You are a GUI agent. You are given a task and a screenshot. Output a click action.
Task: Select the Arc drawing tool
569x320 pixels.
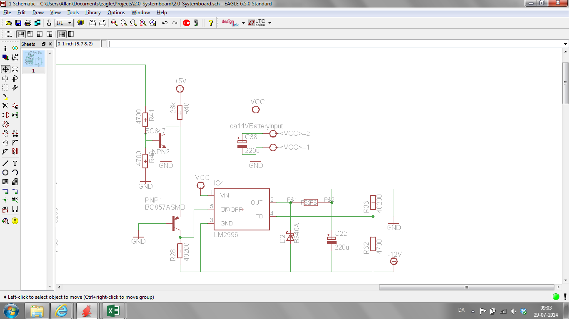tap(15, 172)
